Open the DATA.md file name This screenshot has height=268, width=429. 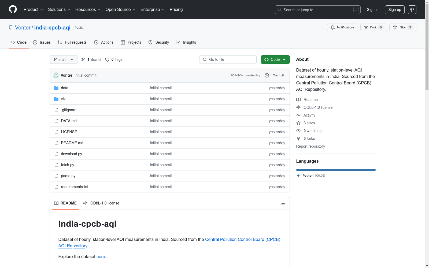[x=69, y=121]
